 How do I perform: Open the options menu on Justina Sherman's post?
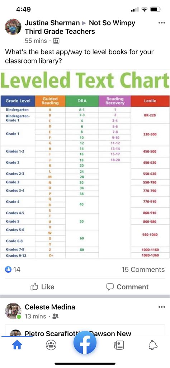pyautogui.click(x=161, y=23)
